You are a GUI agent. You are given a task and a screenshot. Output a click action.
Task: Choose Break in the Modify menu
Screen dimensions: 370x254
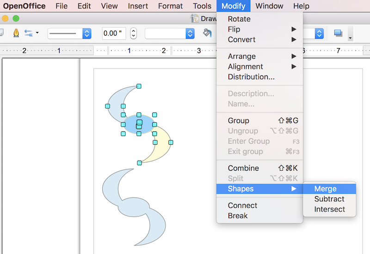259,216
